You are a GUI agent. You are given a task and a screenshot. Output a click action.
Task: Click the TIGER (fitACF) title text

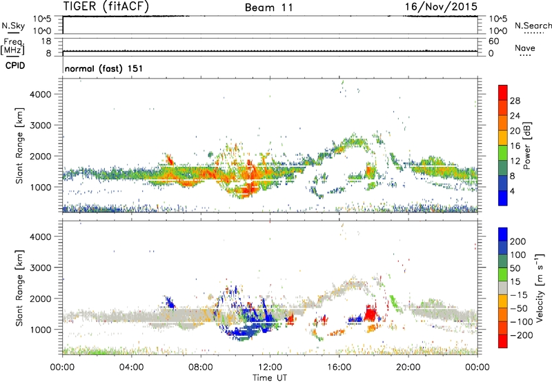tap(106, 7)
